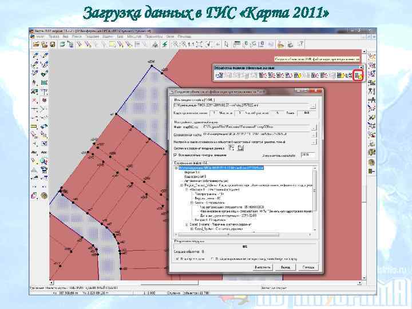412x309 pixels.
Task: Open the Правка menu
Action: tap(54, 37)
